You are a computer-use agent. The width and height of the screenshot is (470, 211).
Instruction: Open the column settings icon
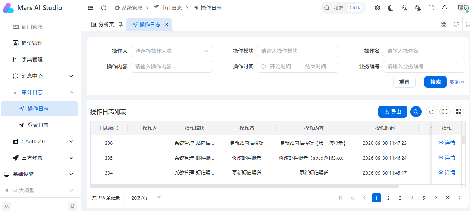point(458,112)
